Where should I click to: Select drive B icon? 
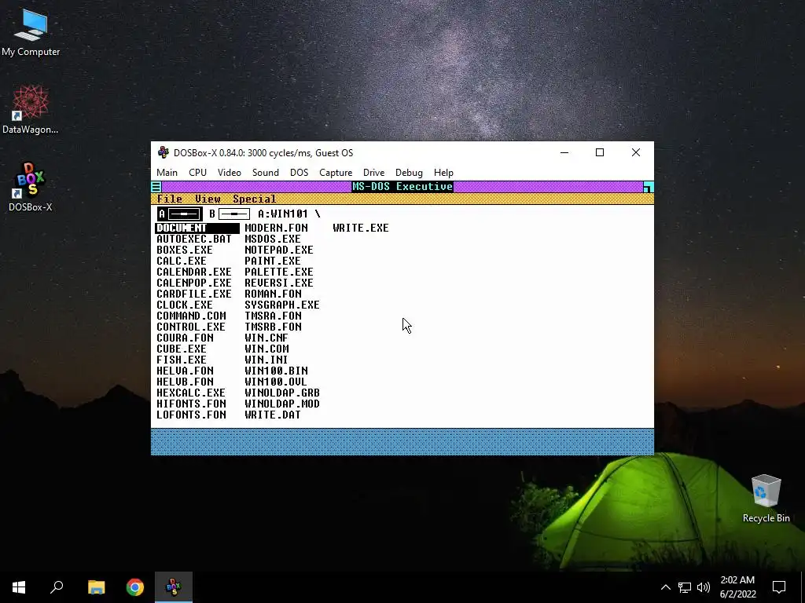click(230, 214)
